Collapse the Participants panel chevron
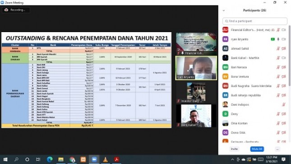This screenshot has width=291, height=164. coord(224,10)
